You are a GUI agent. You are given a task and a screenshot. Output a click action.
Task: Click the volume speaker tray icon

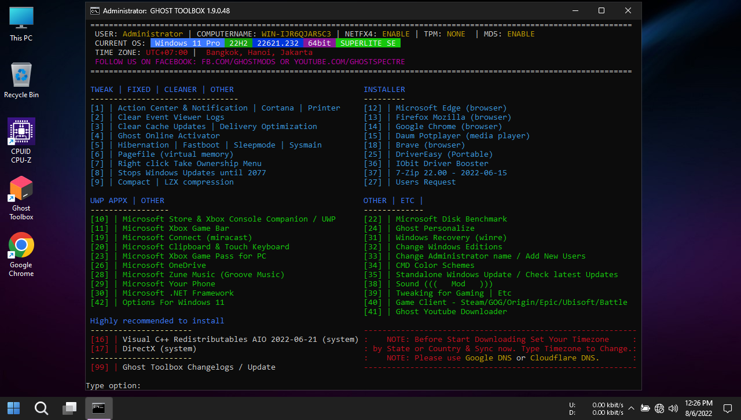[673, 408]
